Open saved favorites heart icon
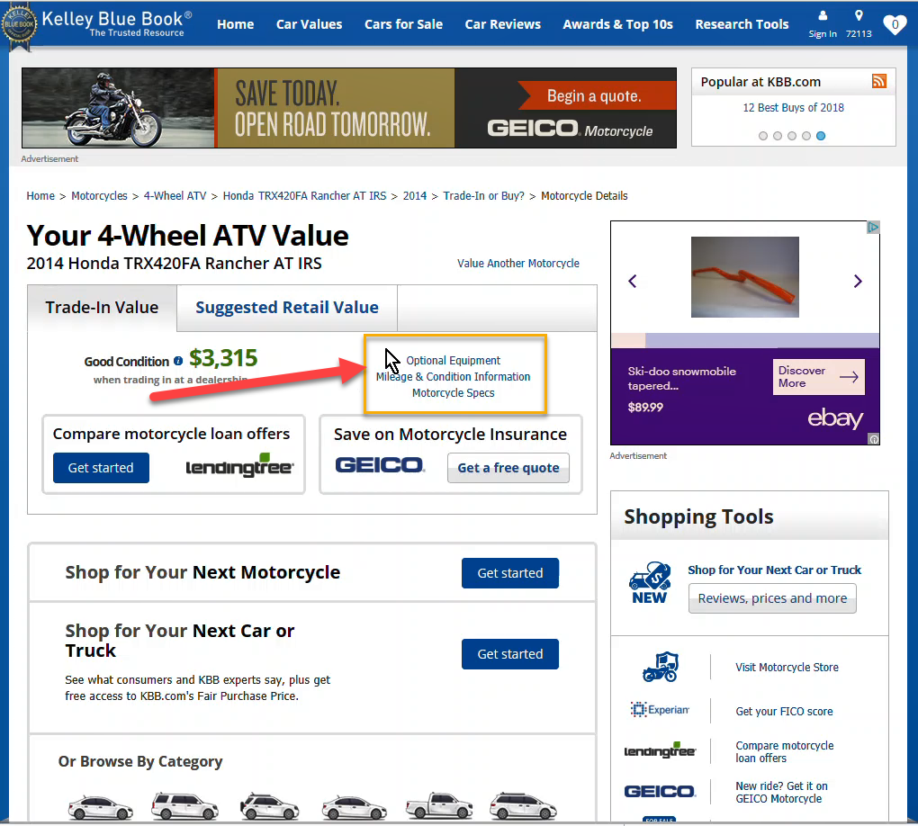Image resolution: width=918 pixels, height=826 pixels. click(x=895, y=24)
